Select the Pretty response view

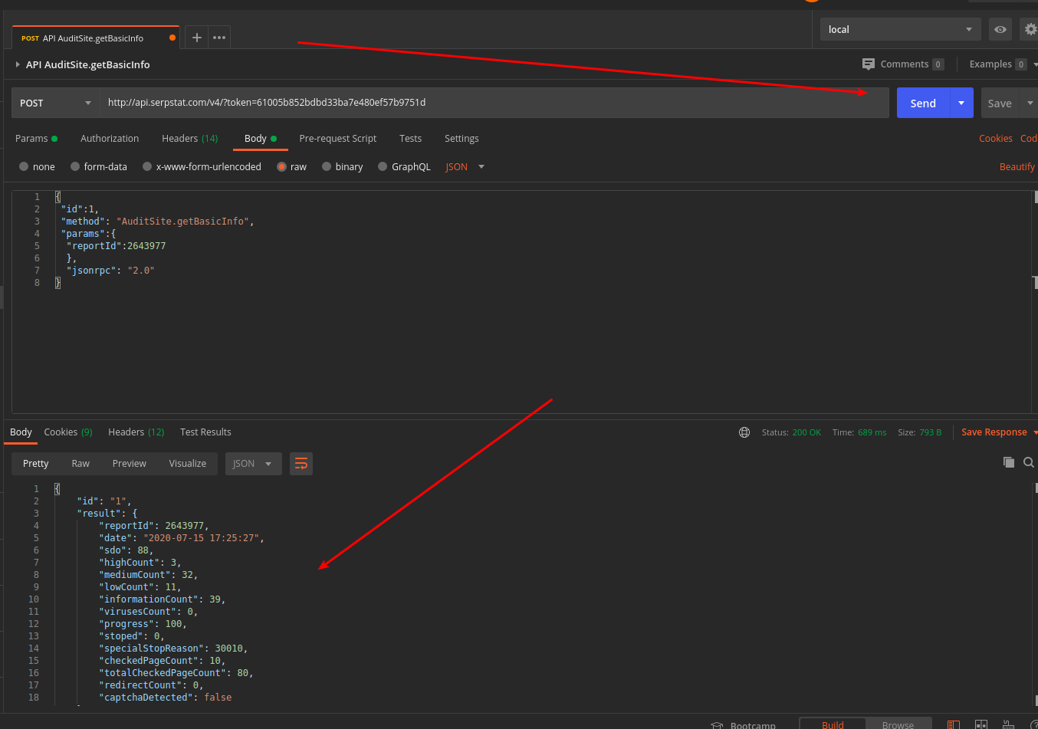pos(35,464)
